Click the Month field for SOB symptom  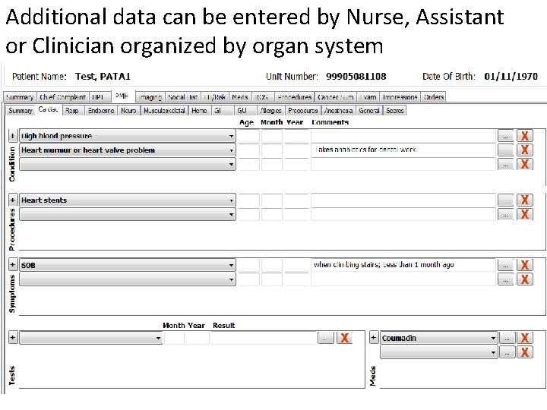272,265
